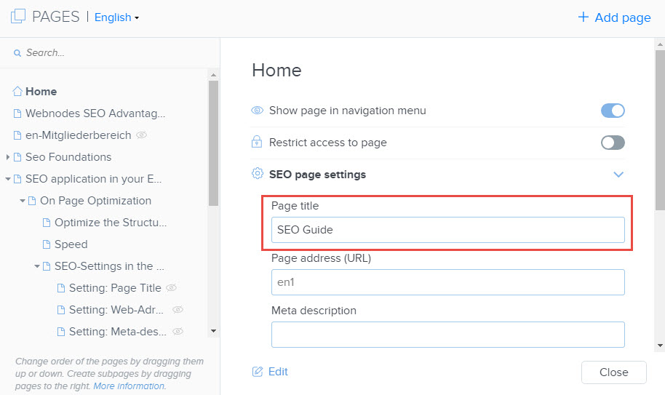Click the search magnifier icon
The height and width of the screenshot is (395, 665).
(17, 53)
